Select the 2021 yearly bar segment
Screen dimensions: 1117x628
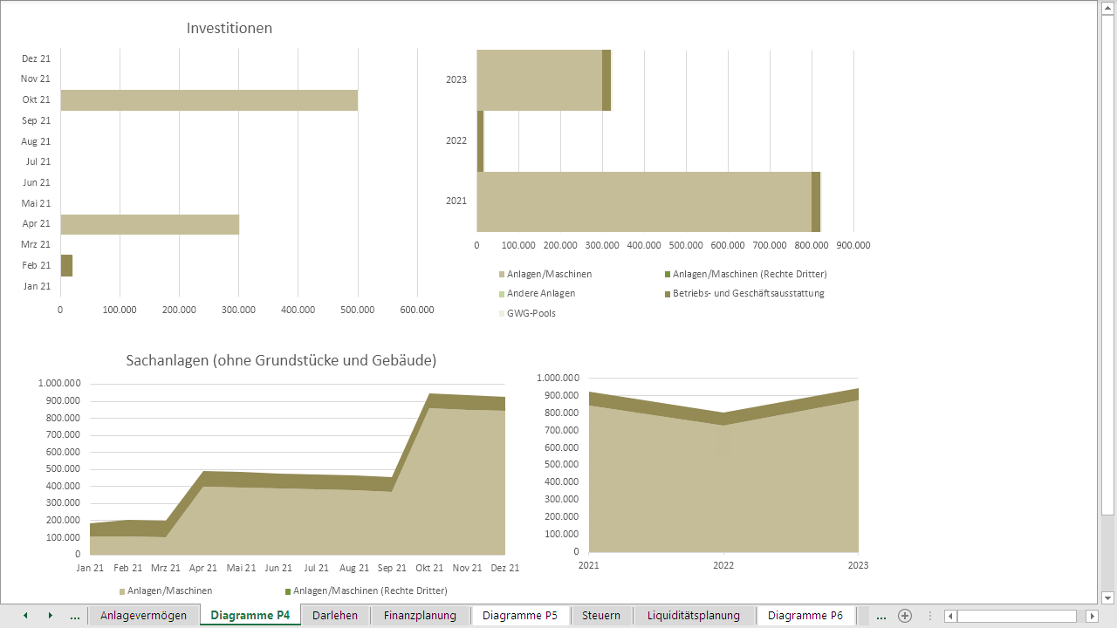click(x=644, y=201)
